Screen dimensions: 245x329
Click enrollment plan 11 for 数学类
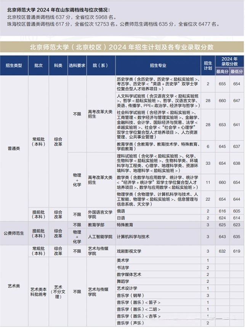[x=208, y=182]
